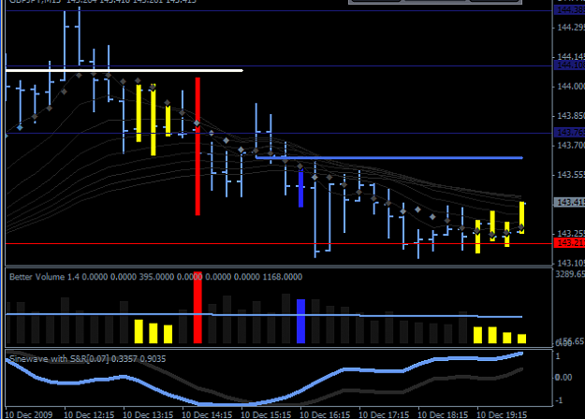585x419 pixels.
Task: Select the rightmost yellow candle in price chart
Action: [x=521, y=218]
